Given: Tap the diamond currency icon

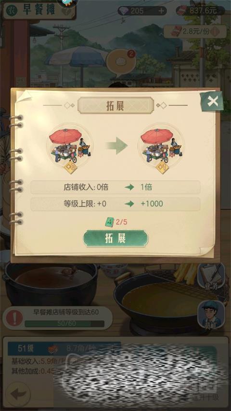Looking at the screenshot, I should click(123, 11).
